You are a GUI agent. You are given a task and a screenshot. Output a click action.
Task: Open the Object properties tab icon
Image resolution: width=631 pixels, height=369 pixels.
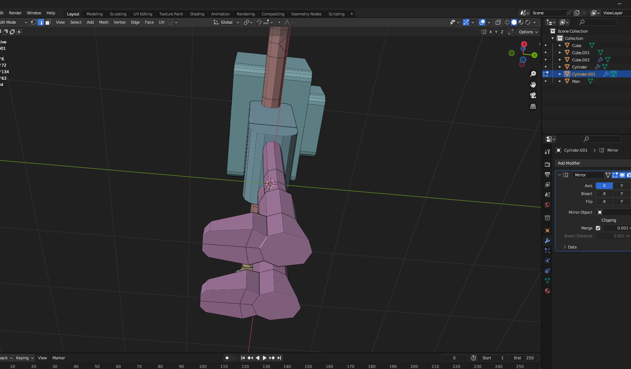(x=547, y=231)
